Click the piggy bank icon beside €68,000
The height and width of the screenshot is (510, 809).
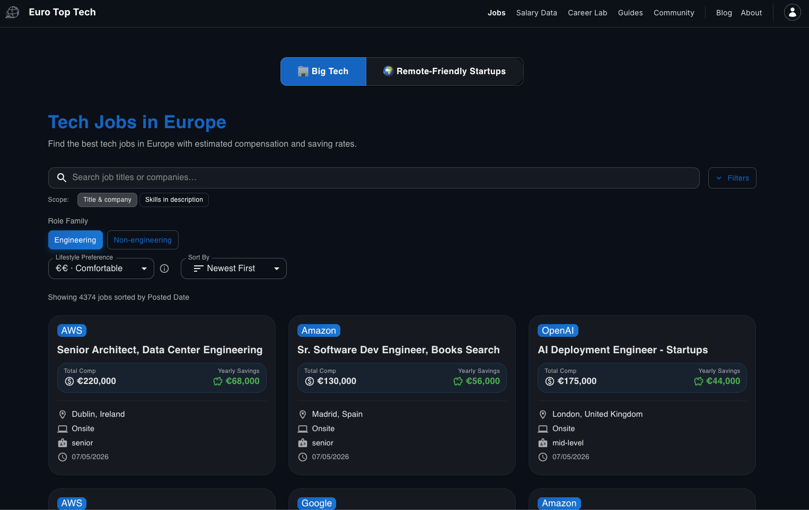(218, 381)
